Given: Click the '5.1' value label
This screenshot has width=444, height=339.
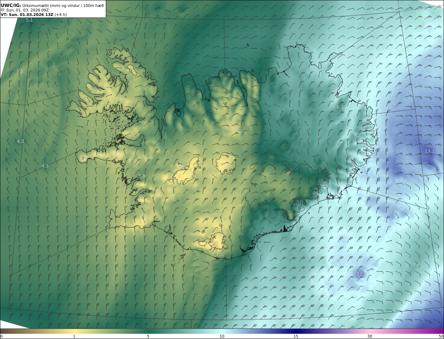Looking at the screenshot, I should tap(29, 20).
